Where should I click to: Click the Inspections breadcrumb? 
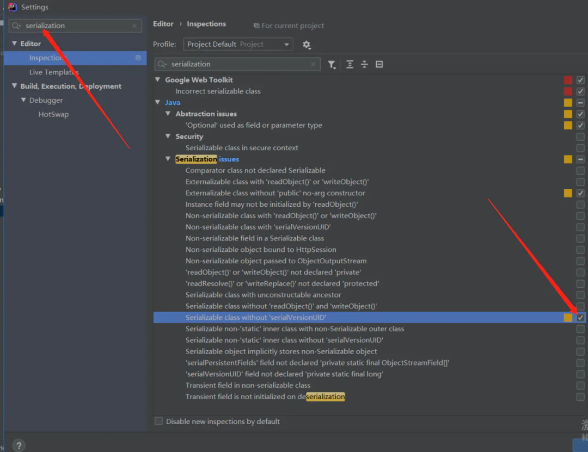click(x=206, y=24)
